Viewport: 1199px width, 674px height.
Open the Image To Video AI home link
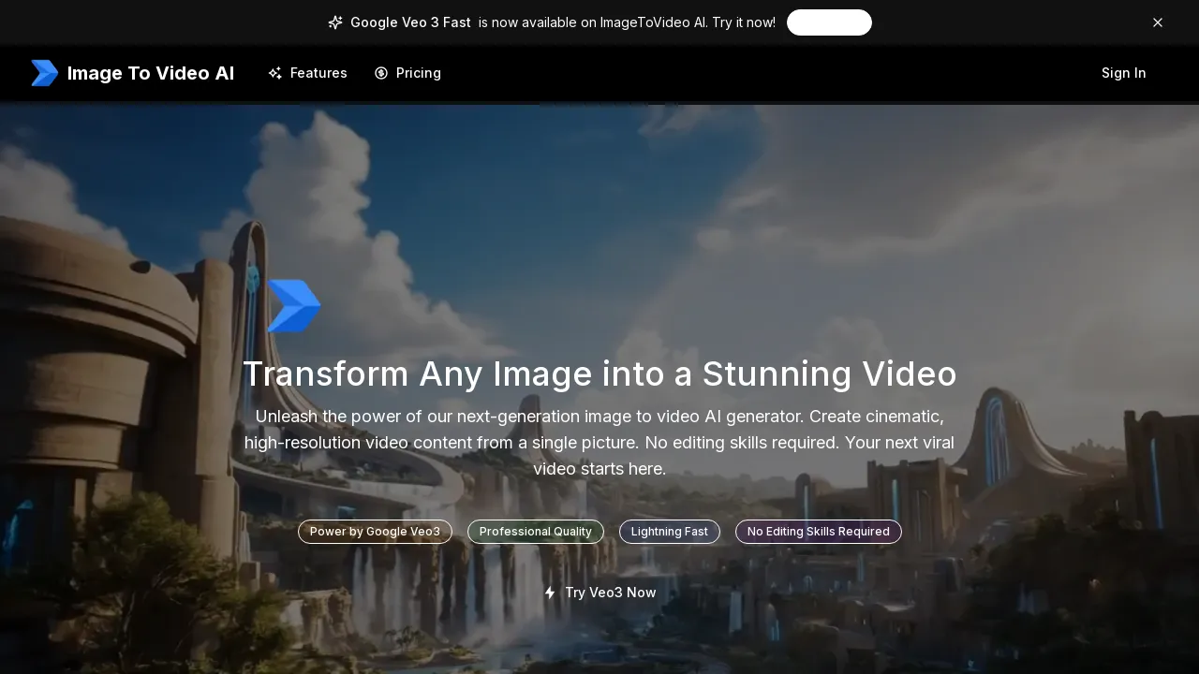coord(132,73)
